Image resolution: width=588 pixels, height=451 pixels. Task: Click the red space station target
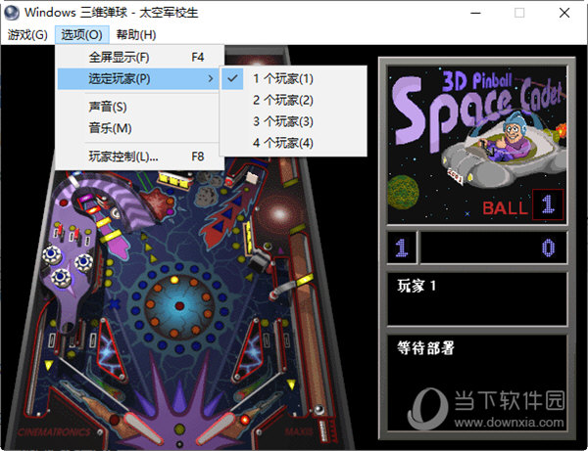click(157, 203)
